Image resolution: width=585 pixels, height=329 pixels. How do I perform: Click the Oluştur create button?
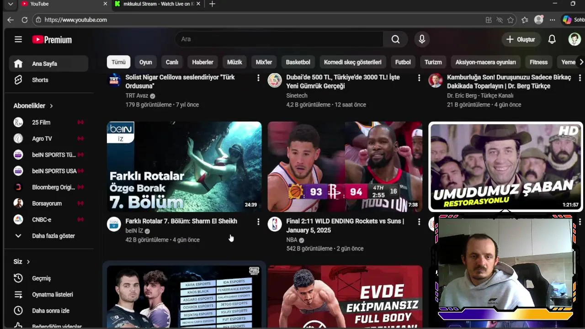coord(521,39)
